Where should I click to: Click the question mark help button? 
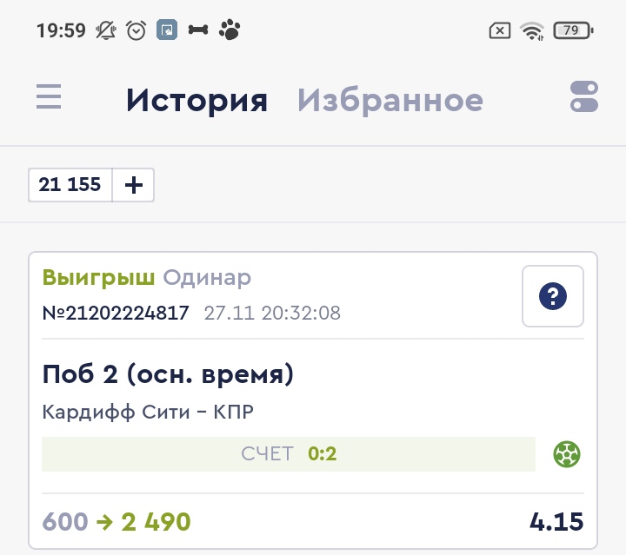[x=553, y=297]
